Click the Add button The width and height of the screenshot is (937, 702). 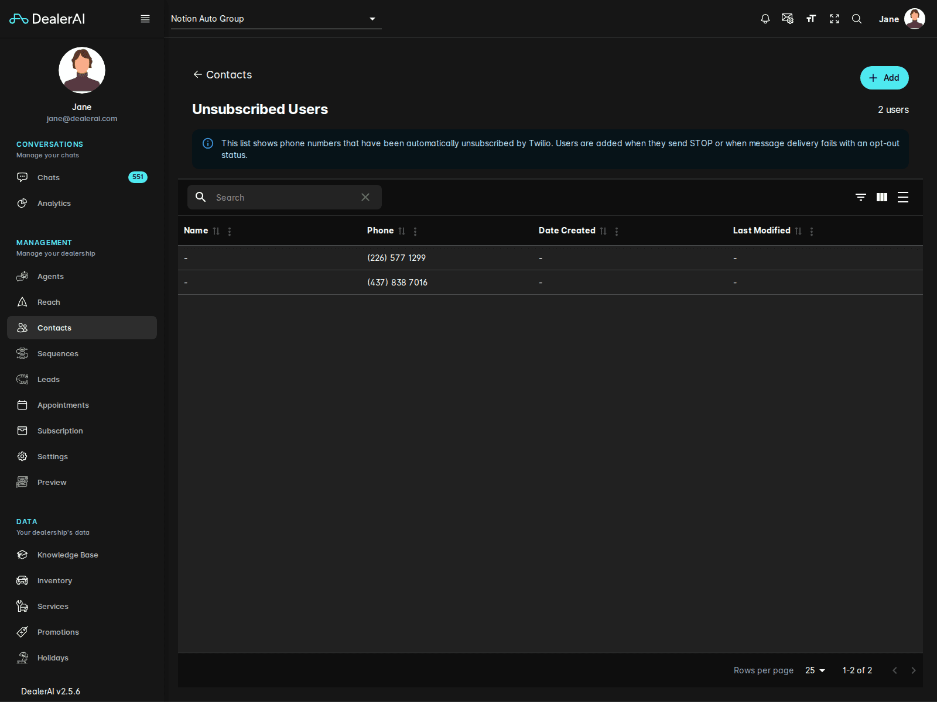coord(884,78)
